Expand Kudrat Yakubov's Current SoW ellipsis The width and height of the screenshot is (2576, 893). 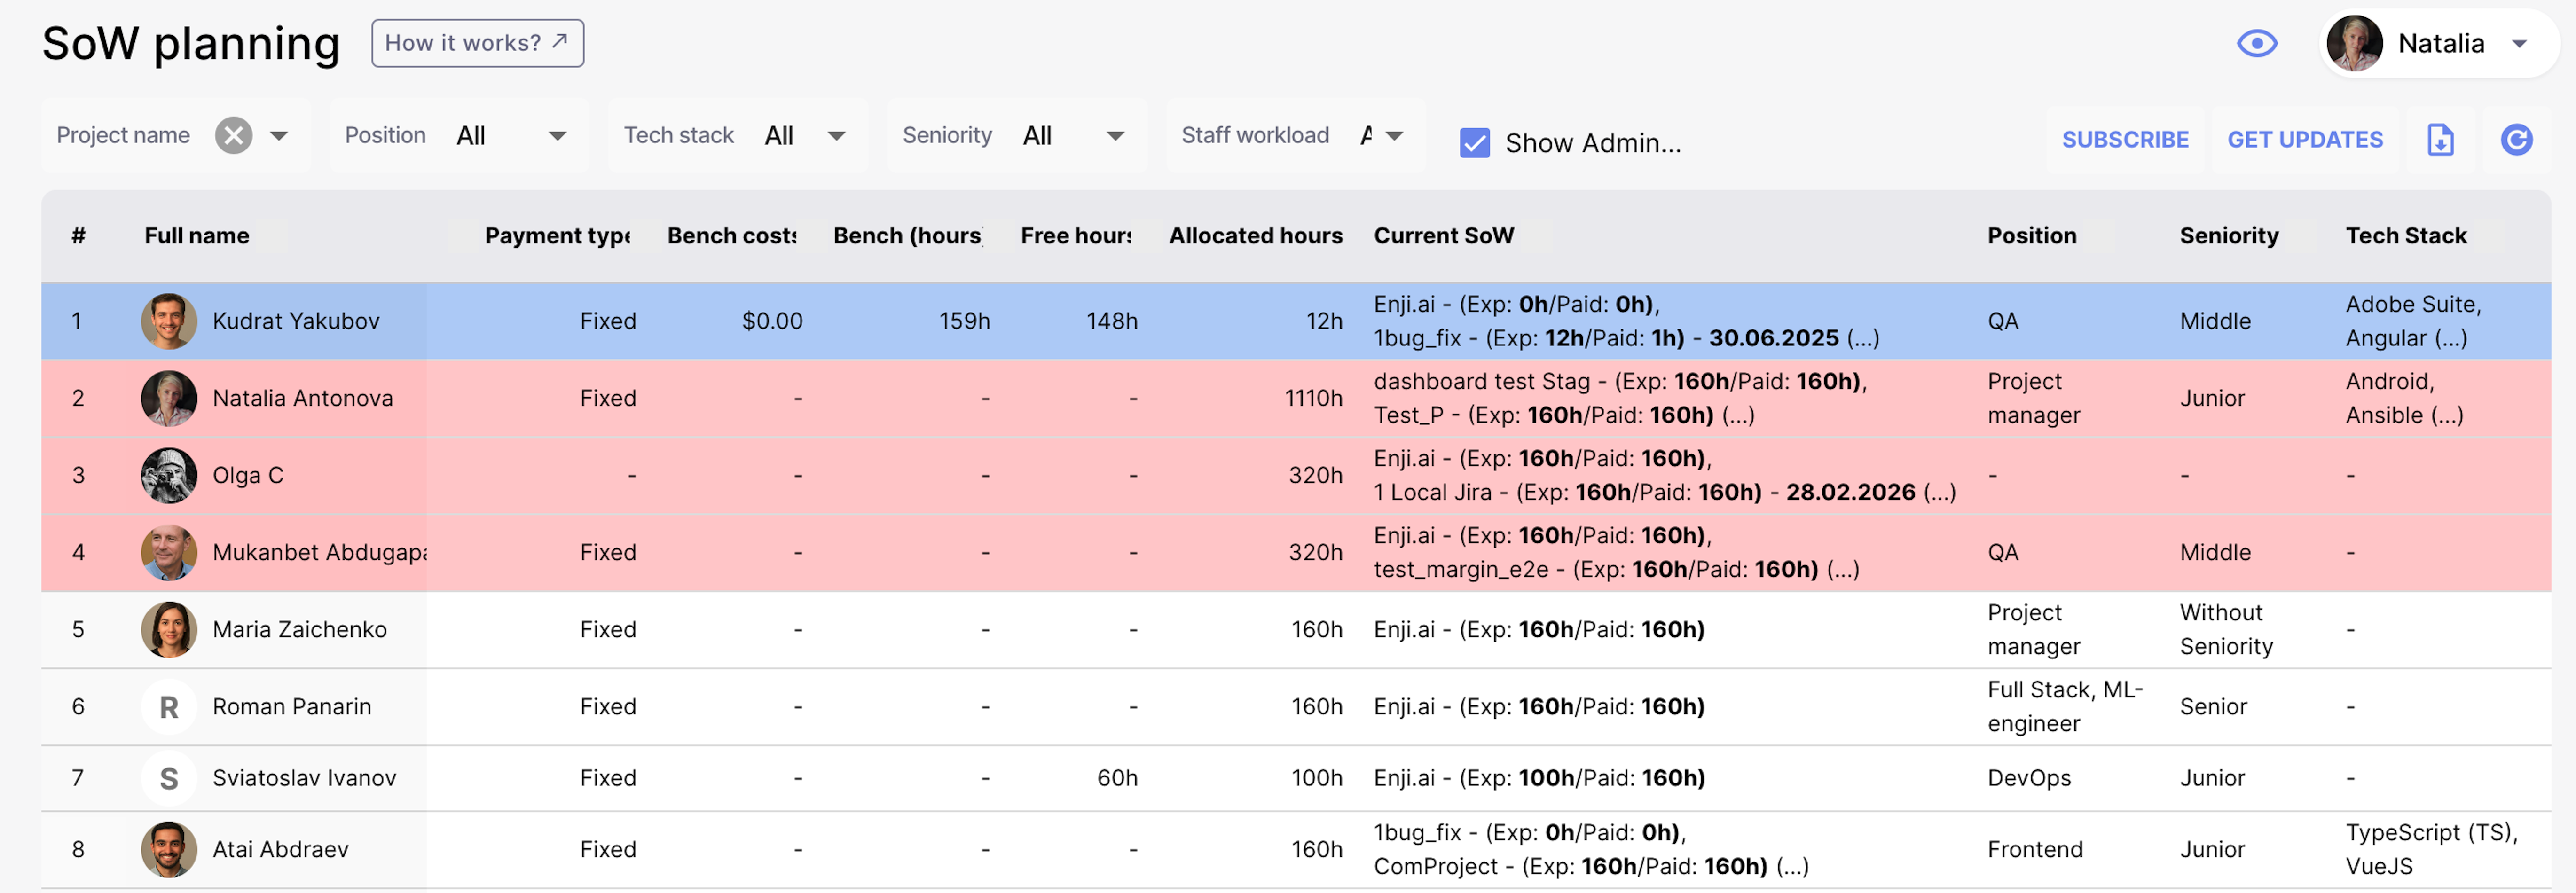point(1863,338)
